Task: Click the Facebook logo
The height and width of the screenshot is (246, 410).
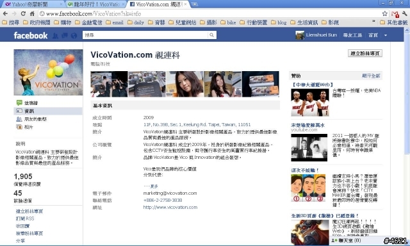Action: click(x=31, y=35)
